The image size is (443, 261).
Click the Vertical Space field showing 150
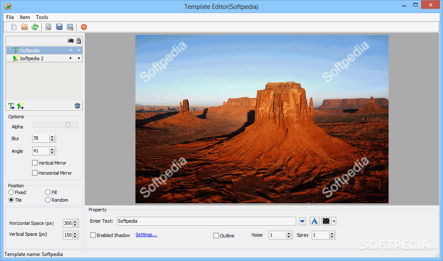click(x=68, y=235)
